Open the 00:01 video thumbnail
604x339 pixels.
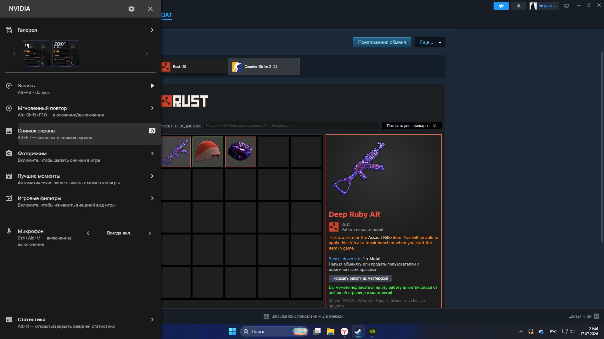pos(66,53)
